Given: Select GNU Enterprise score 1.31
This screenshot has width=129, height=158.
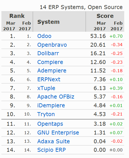Looking at the screenshot, I should click(100, 133).
